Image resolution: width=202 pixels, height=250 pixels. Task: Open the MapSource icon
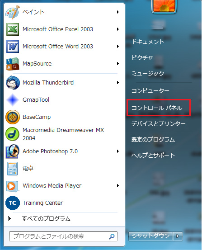13,64
